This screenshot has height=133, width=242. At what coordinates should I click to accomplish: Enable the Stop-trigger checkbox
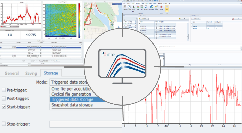pos(4,124)
